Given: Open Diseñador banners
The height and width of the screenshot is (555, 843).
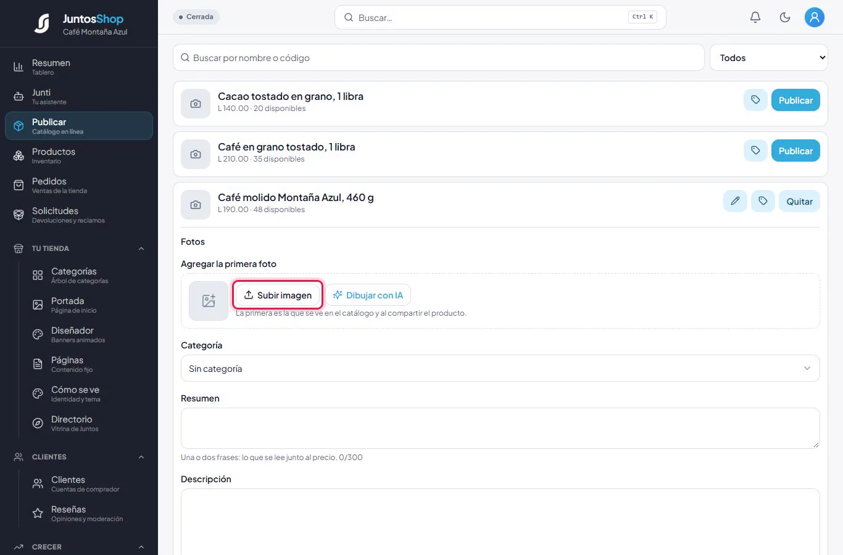Looking at the screenshot, I should click(x=88, y=334).
